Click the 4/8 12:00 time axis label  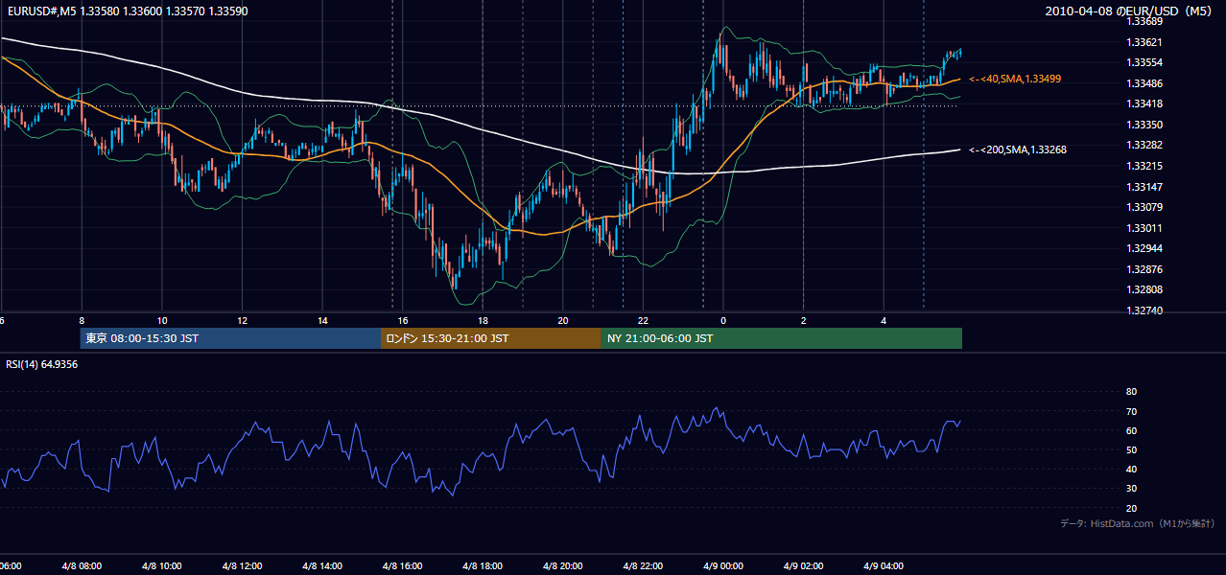pyautogui.click(x=242, y=566)
